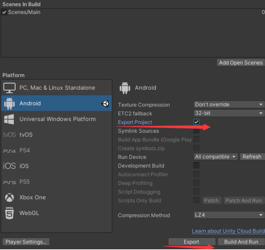Open the Texture Compression dropdown
265x250 pixels.
(229, 104)
